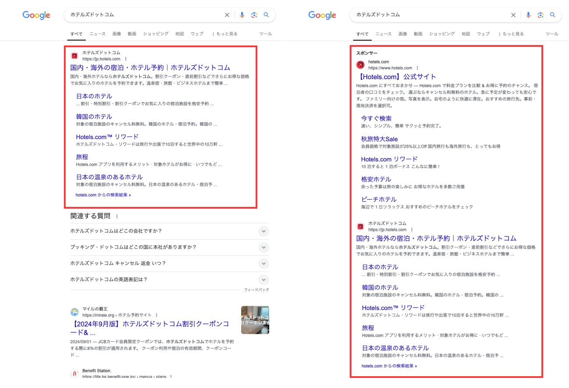Viewport: 569px width, 388px height.
Task: Click the magnifier search button in right screenshot
Action: click(553, 15)
